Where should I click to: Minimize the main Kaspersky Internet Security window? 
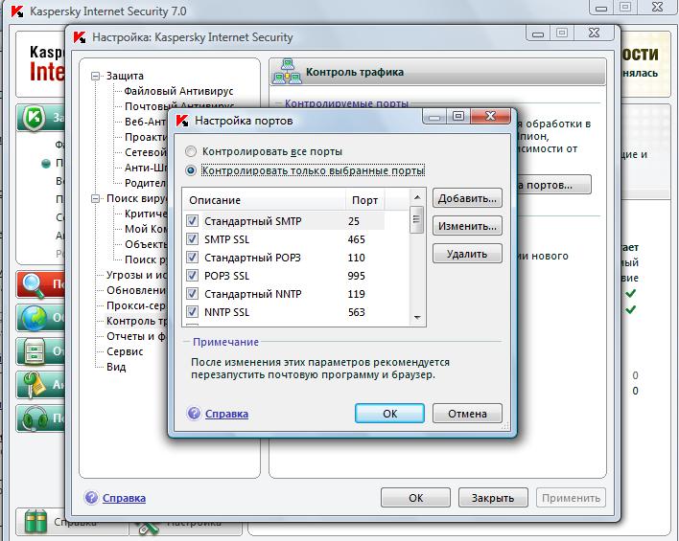click(x=601, y=8)
